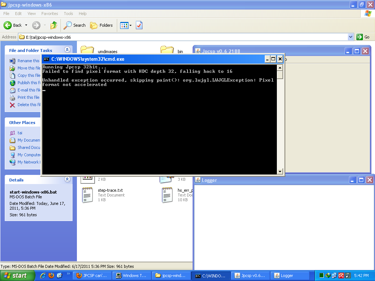
Task: Expand the Address bar dropdown
Action: click(x=350, y=37)
